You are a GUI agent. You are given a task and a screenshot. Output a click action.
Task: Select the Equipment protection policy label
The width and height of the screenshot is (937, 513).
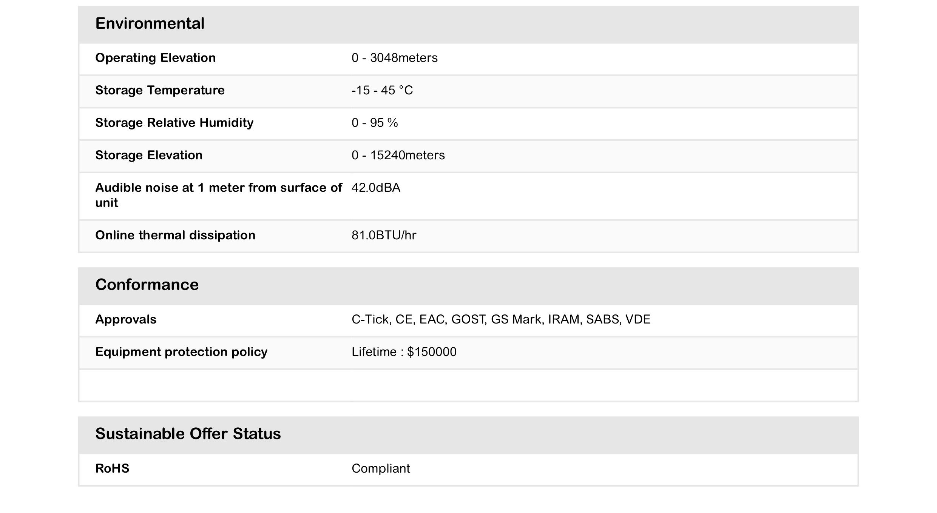181,352
